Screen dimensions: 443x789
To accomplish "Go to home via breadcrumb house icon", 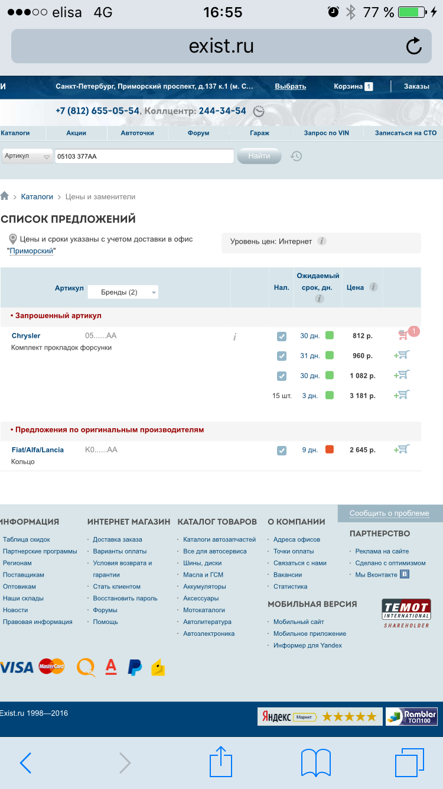I will [5, 196].
